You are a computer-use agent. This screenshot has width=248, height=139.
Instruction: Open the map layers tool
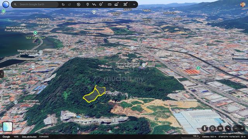101,4
